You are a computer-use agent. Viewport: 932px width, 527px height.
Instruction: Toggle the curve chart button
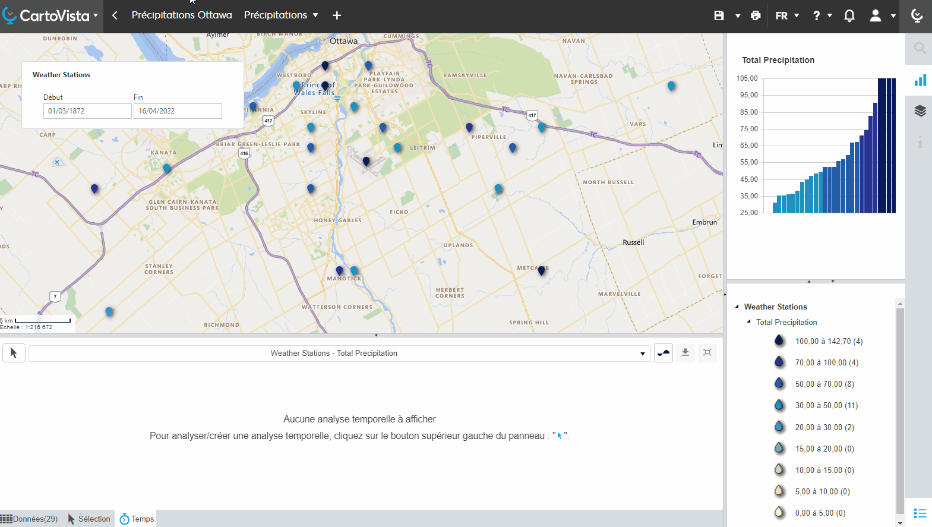pyautogui.click(x=664, y=353)
